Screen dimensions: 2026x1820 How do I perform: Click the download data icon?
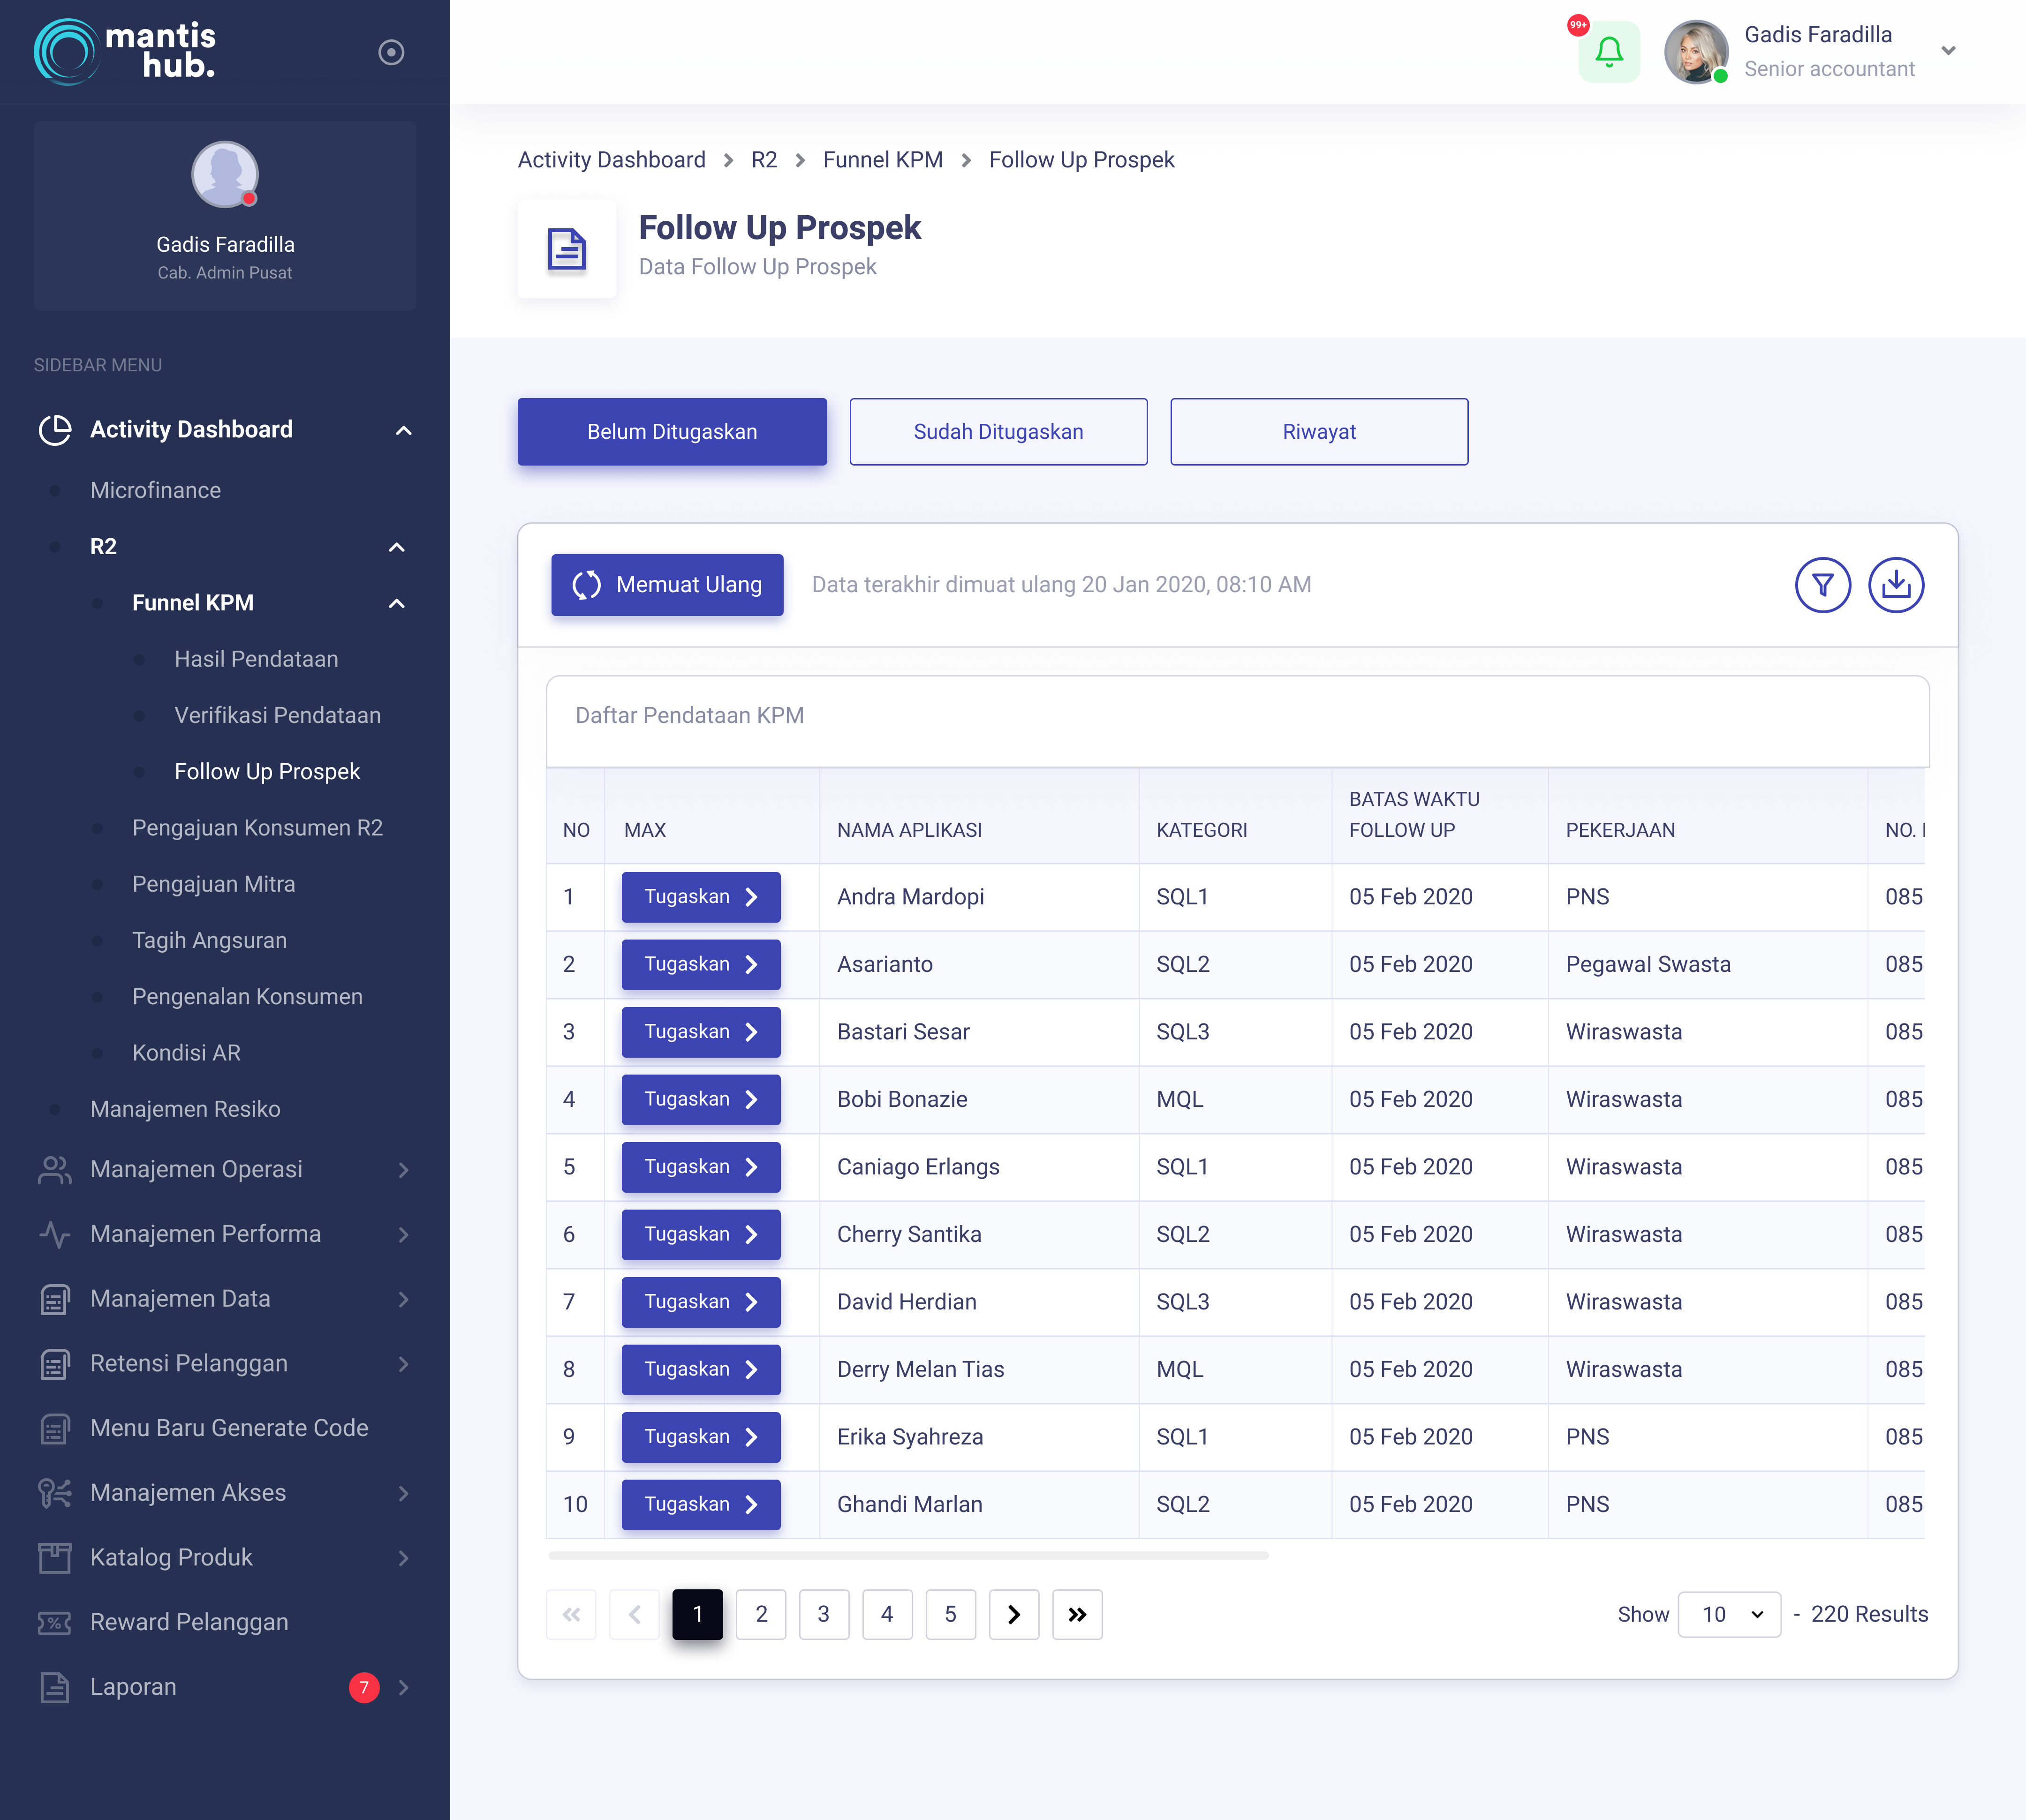pyautogui.click(x=1895, y=585)
